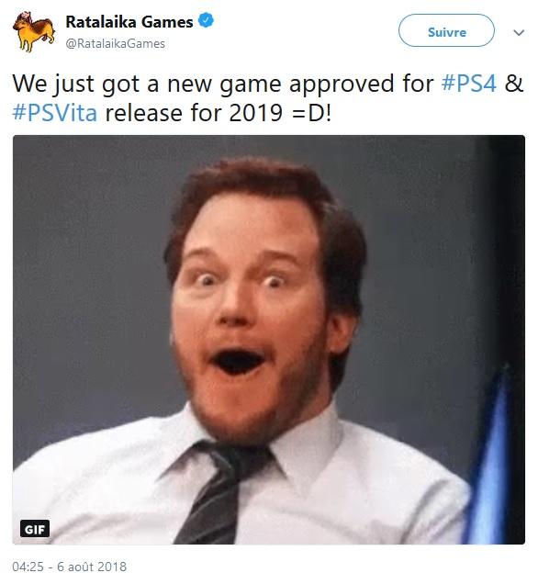Image resolution: width=538 pixels, height=584 pixels.
Task: Click the tweet text about new game approved
Action: coord(268,98)
